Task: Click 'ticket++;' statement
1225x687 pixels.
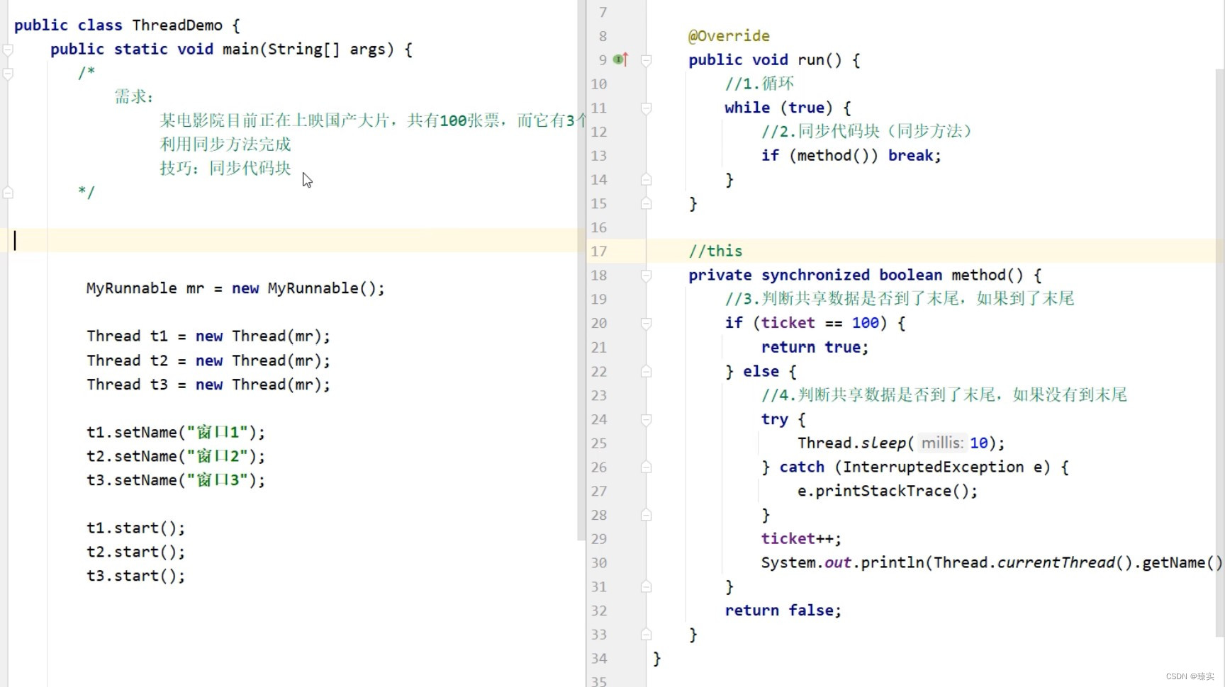Action: point(801,539)
